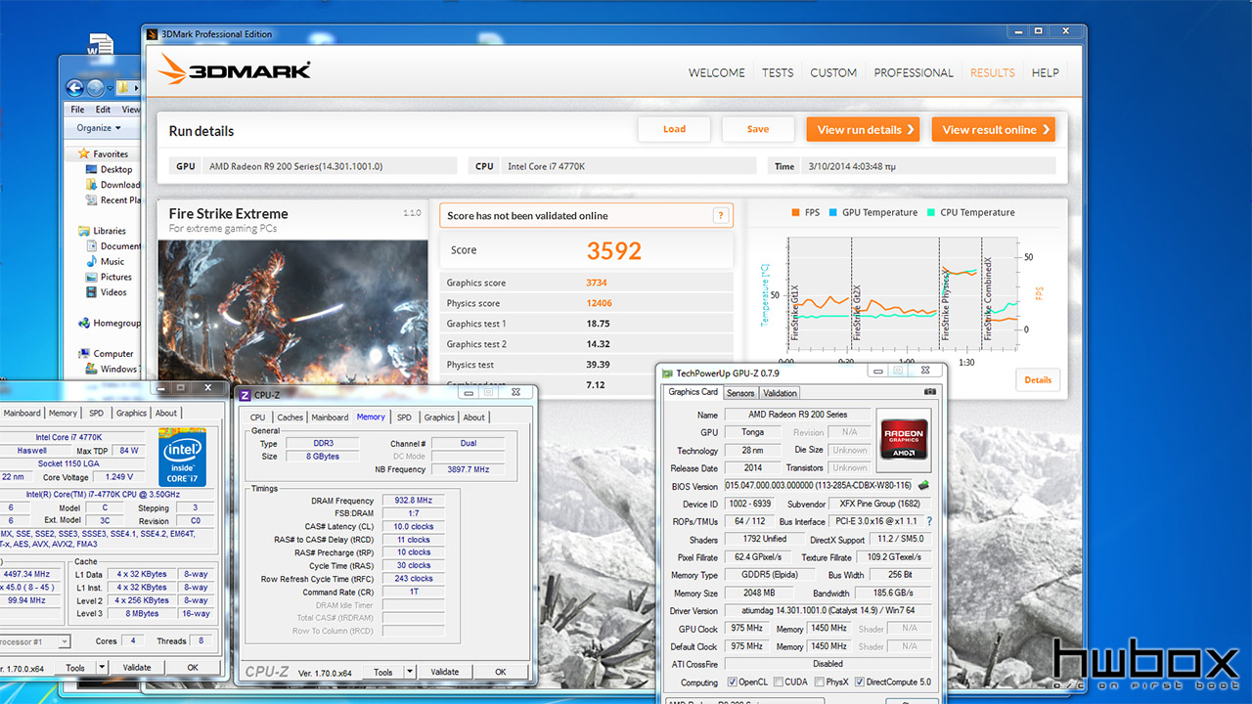This screenshot has height=704, width=1252.
Task: Click the 3DMark logo in header
Action: [x=235, y=69]
